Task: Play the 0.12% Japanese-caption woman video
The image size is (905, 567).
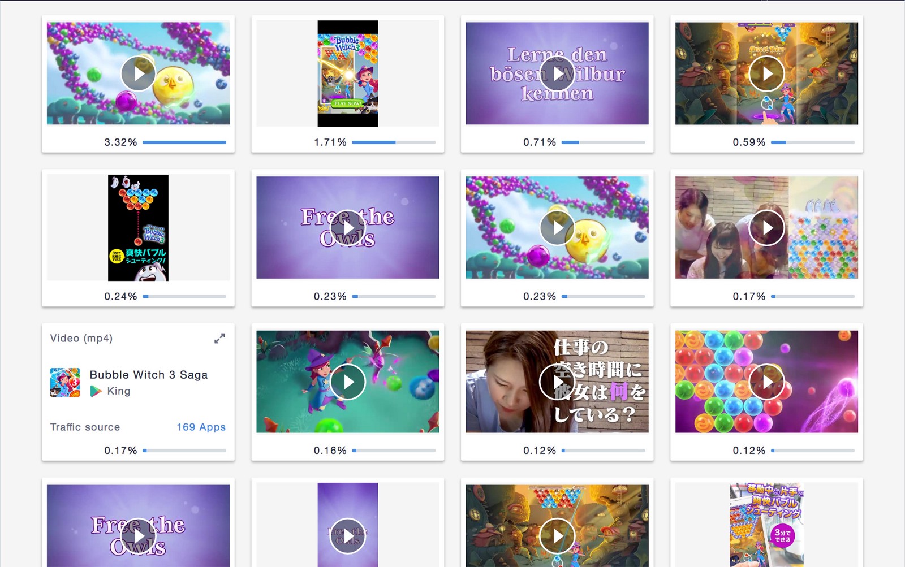Action: (557, 382)
